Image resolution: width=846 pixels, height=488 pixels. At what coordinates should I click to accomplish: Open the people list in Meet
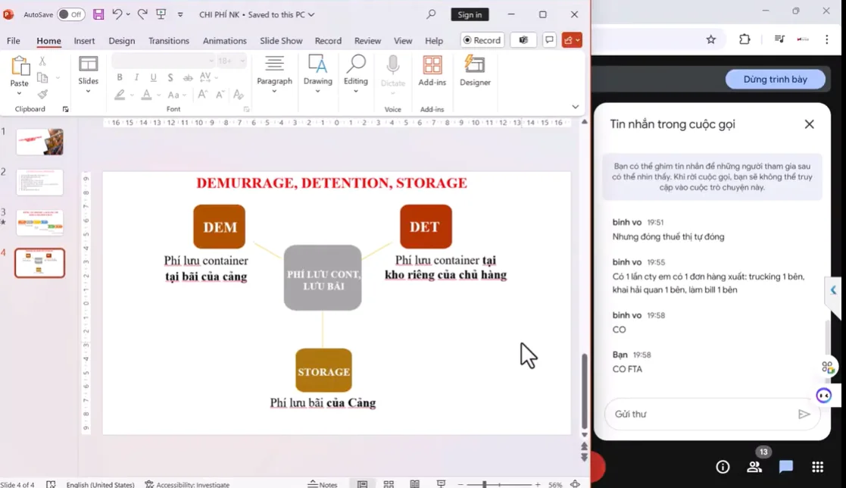tap(754, 467)
